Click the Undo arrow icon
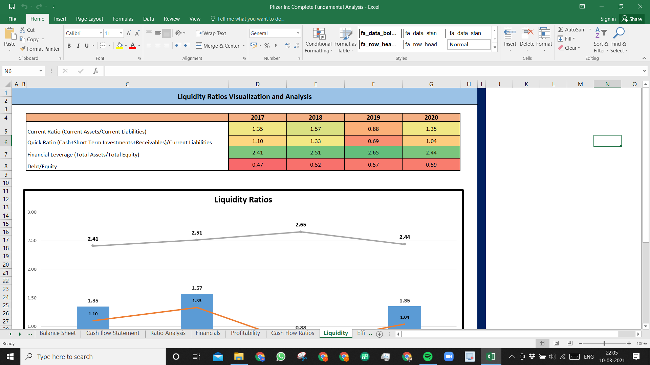The height and width of the screenshot is (365, 650). [x=24, y=6]
